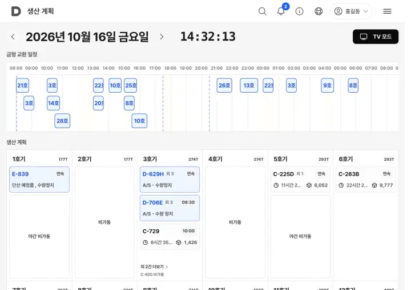Click the 6,052 quantity value
The width and height of the screenshot is (411, 290).
[x=321, y=185]
